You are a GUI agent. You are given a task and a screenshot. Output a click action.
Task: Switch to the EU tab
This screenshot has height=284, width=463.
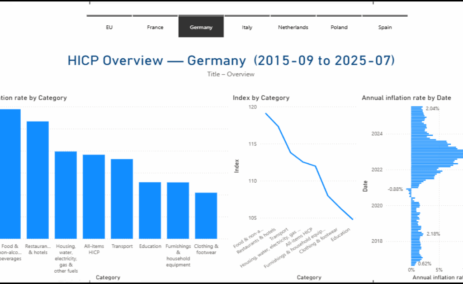(109, 27)
